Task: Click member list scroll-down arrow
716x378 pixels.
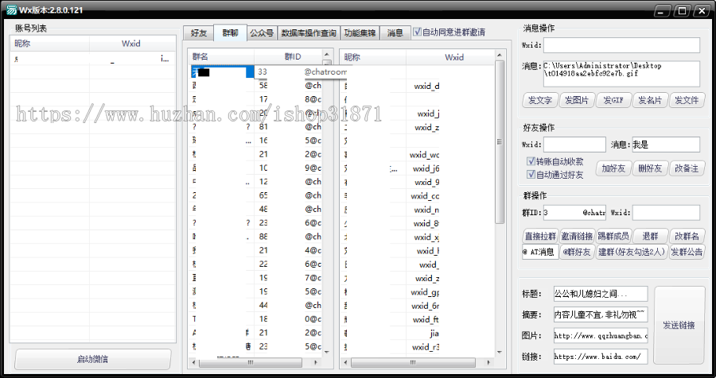Action: click(x=500, y=352)
